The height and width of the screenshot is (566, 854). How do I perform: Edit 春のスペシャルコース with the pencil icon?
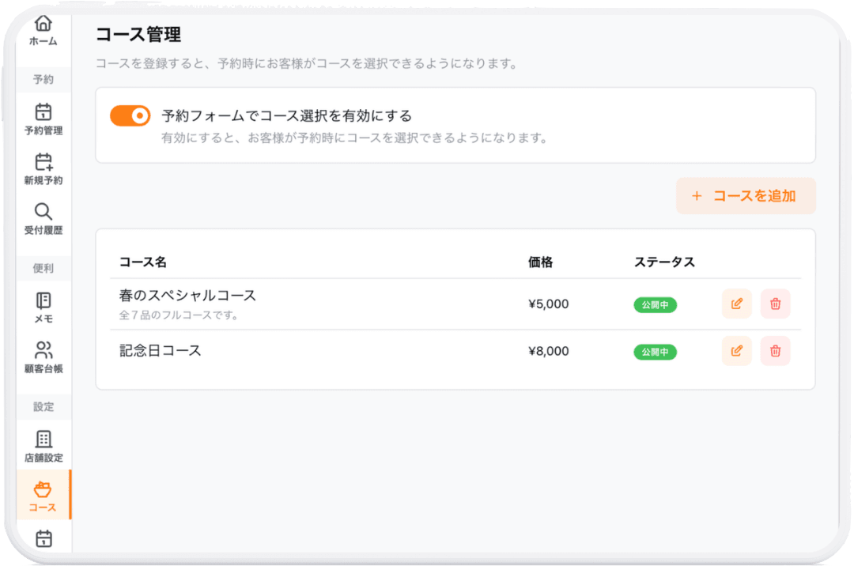(x=736, y=304)
